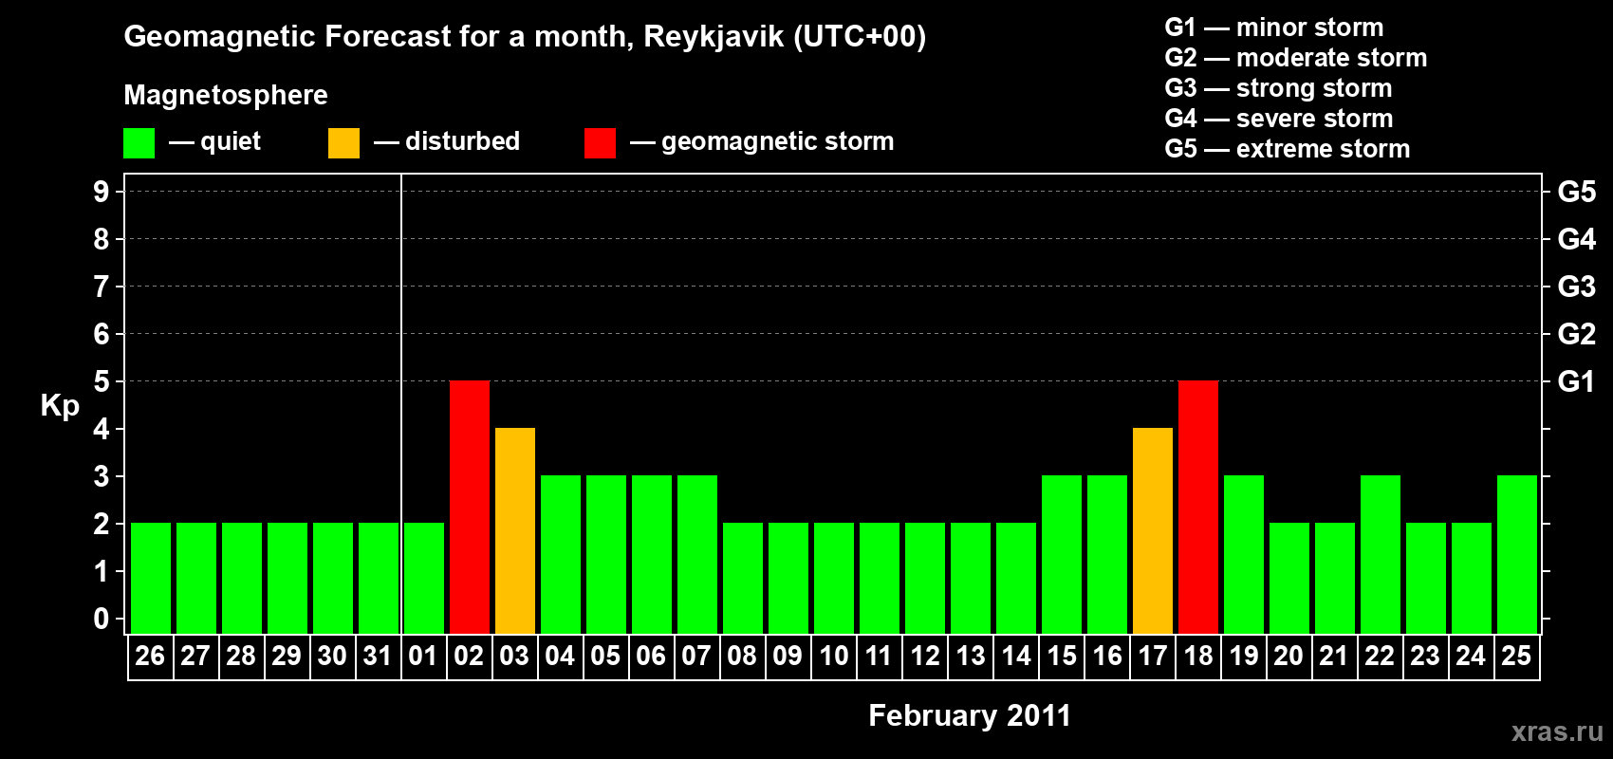
Task: Click the 'G1 — minor storm' legend line
Action: click(1274, 28)
